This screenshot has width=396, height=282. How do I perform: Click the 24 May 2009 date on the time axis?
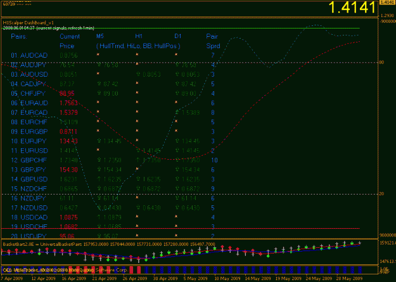318,278
